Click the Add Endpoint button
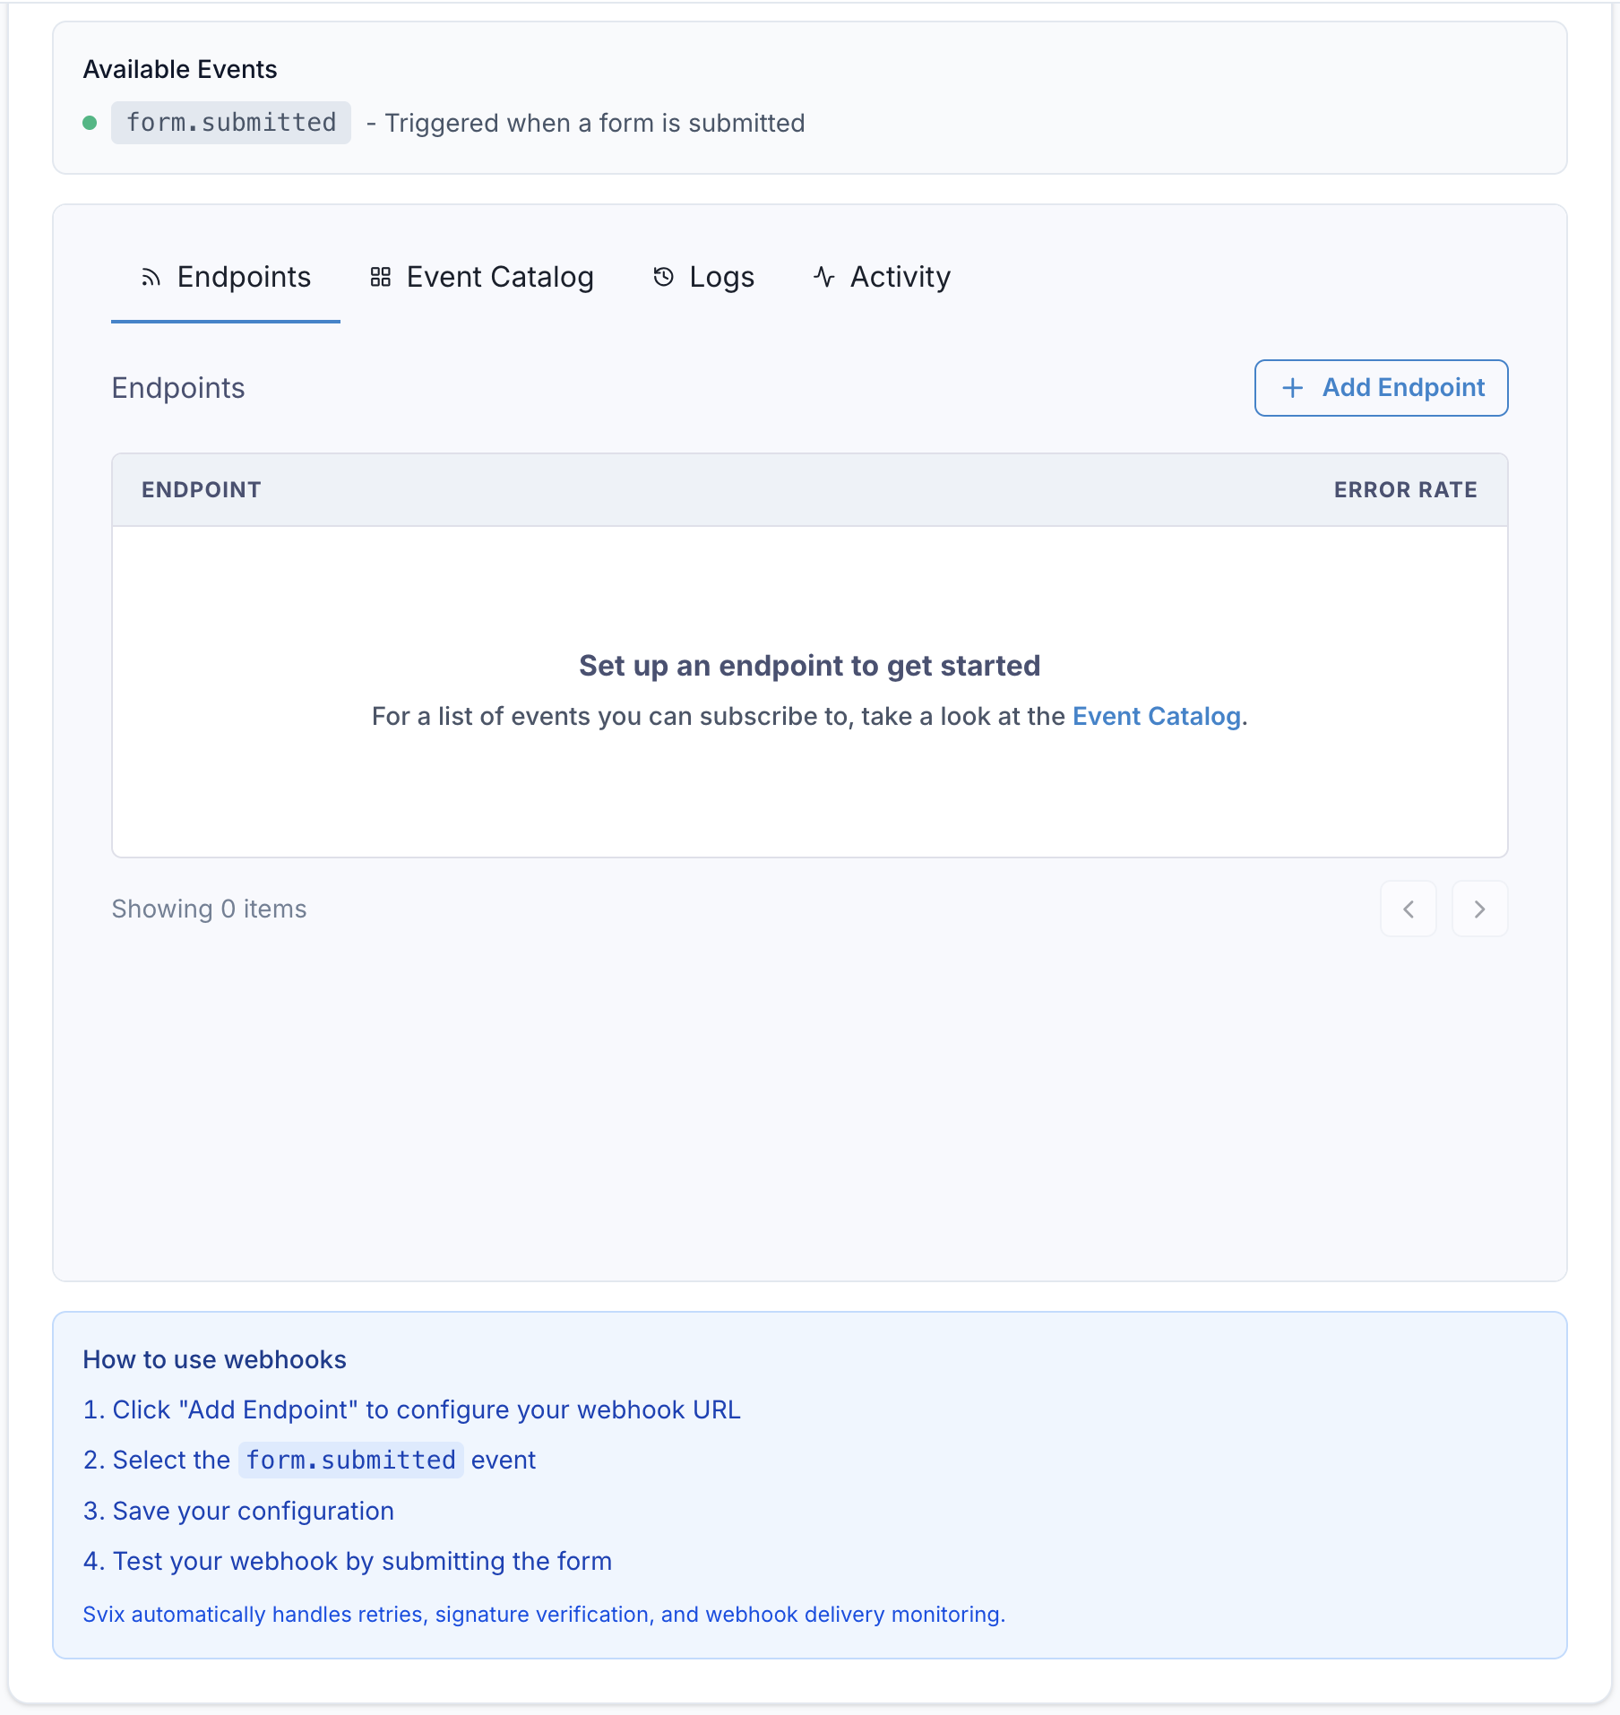The width and height of the screenshot is (1620, 1715). 1380,388
